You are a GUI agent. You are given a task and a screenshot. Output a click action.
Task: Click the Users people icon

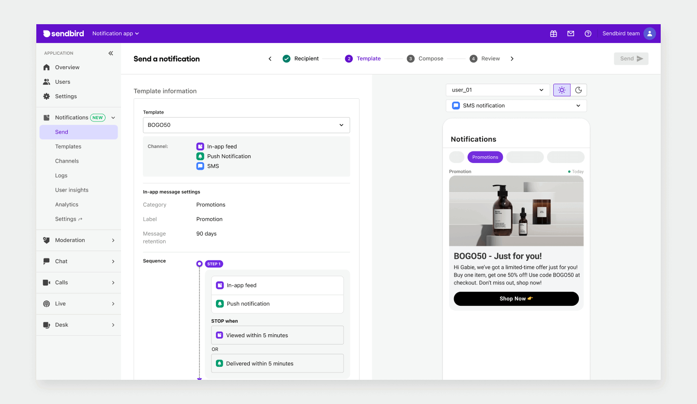(46, 82)
